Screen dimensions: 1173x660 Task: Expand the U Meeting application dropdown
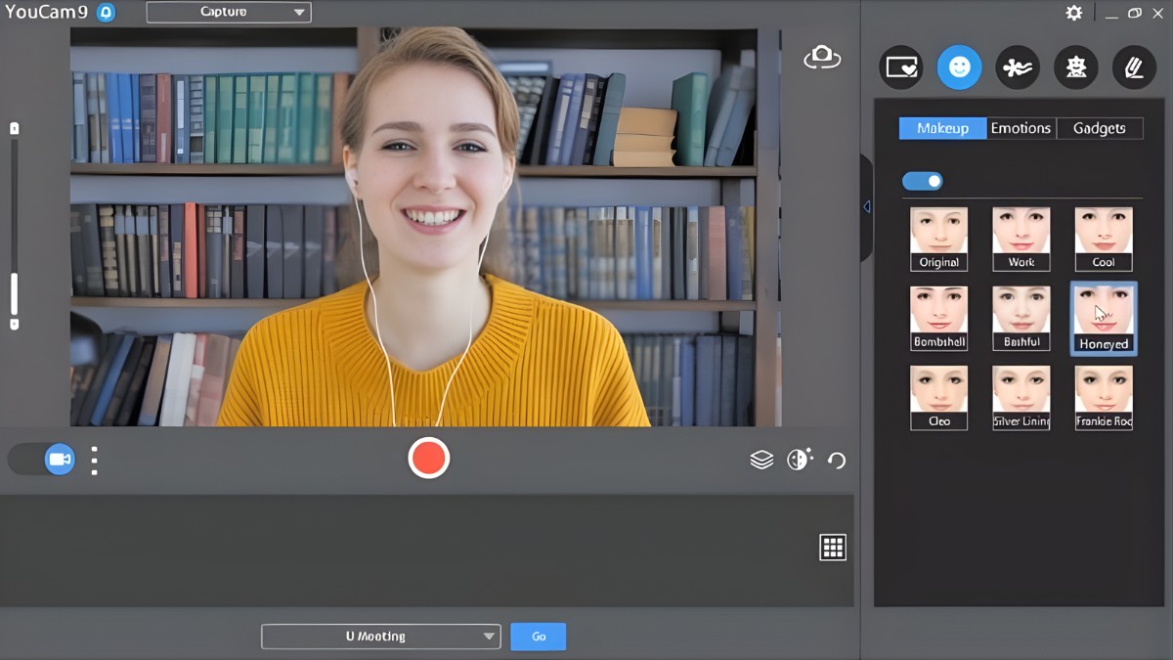(x=380, y=636)
